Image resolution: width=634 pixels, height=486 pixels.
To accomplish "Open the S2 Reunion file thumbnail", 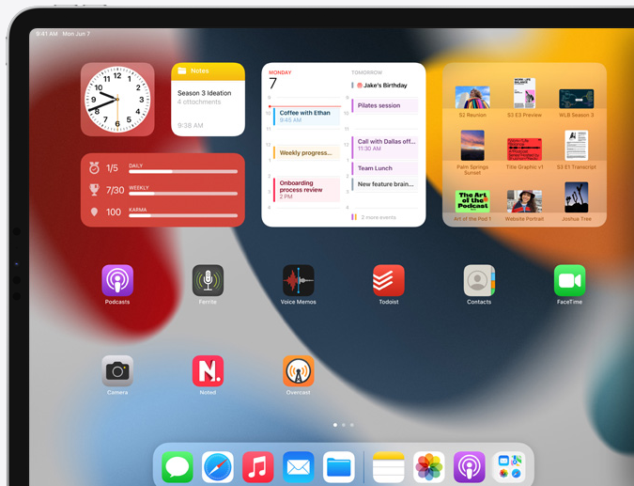I will coord(472,98).
